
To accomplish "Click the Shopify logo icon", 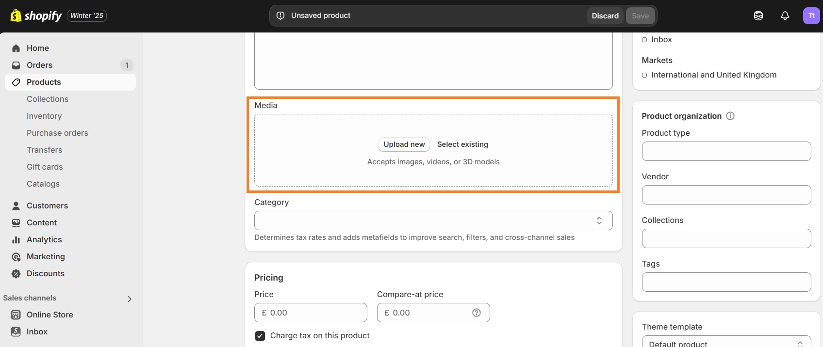I will [16, 16].
